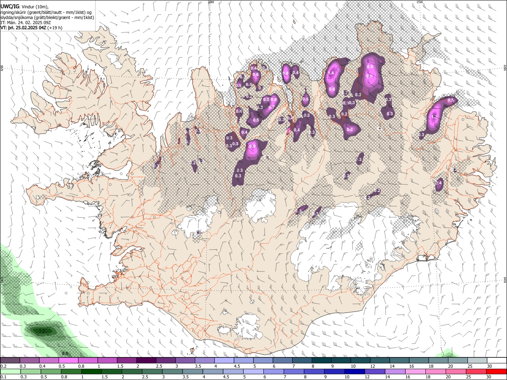Click the rigning/skúrir description line
507x380 pixels.
tap(46, 12)
